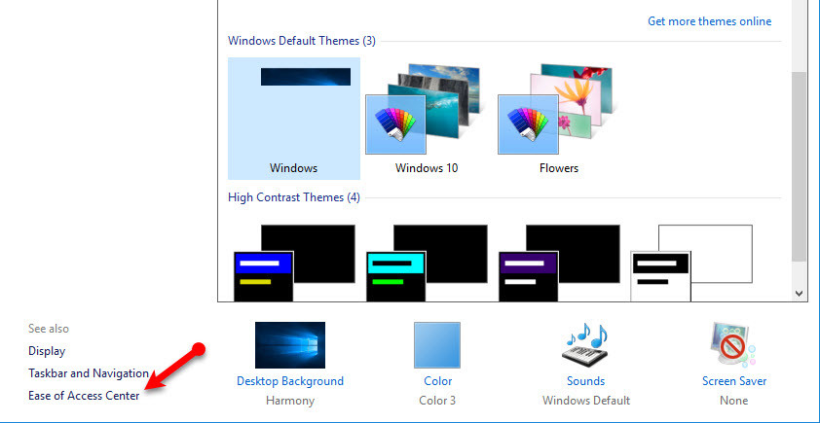The width and height of the screenshot is (820, 423).
Task: Click the Sounds keyboard-and-notes icon
Action: pos(585,344)
